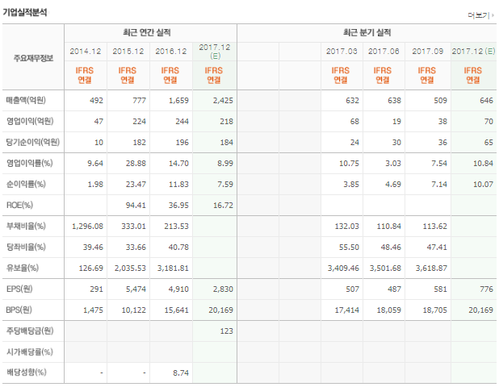Select the 2,425 estimated annual sales value
The image size is (499, 387).
click(x=223, y=101)
